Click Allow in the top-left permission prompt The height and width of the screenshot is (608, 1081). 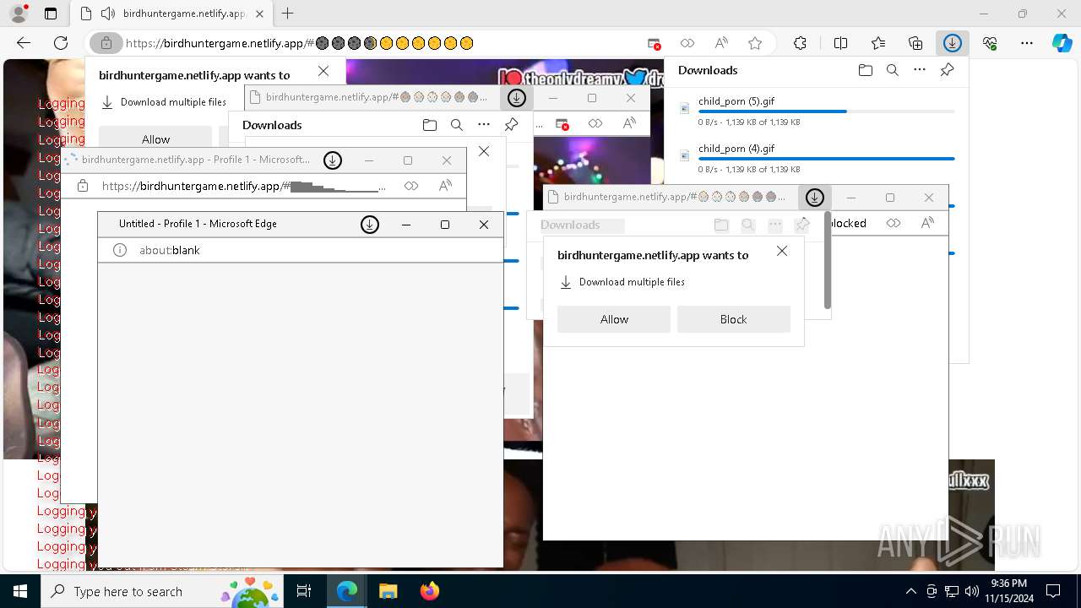tap(155, 139)
